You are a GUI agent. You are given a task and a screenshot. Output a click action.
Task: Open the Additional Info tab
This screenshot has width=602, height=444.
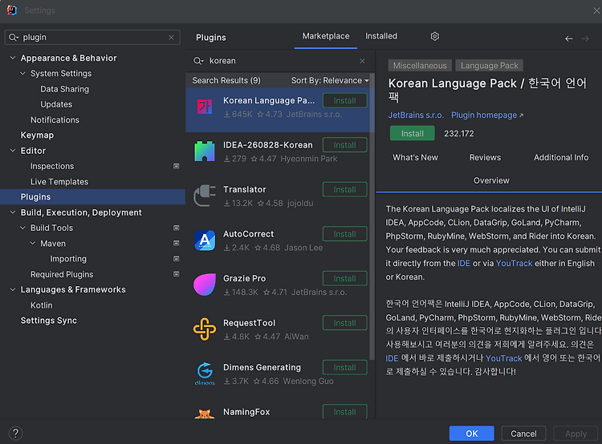click(561, 158)
